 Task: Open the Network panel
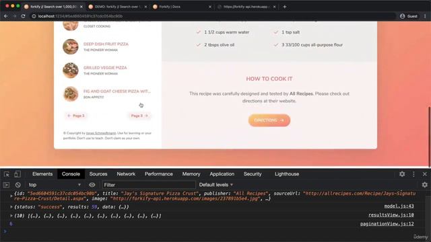click(x=126, y=174)
